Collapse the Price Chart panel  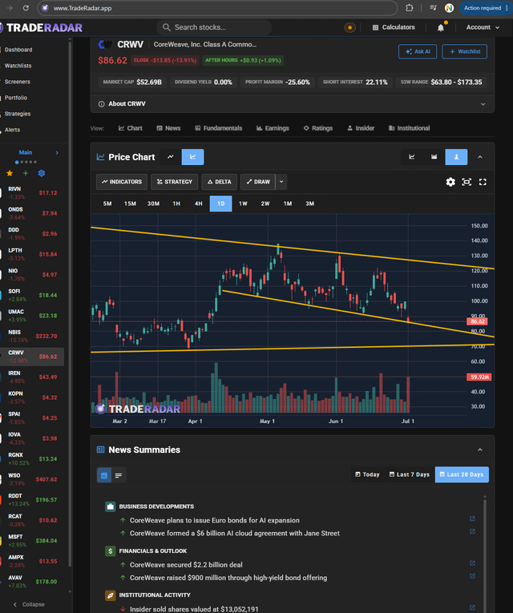[x=480, y=157]
